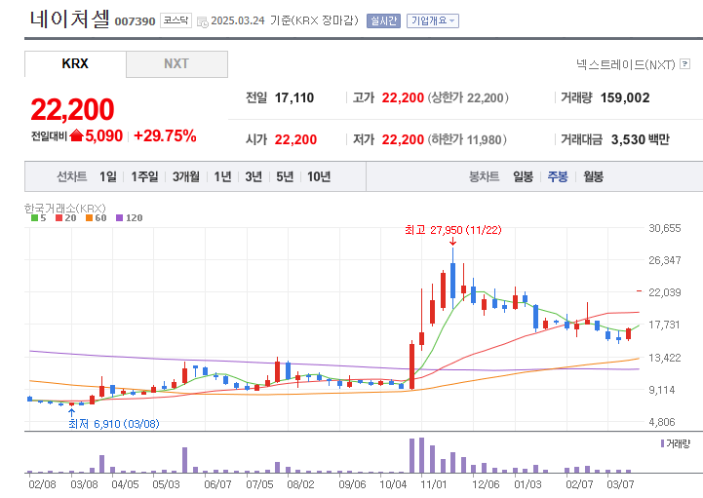Select the 일봉 daily candle chart
703x498 pixels.
pos(524,176)
